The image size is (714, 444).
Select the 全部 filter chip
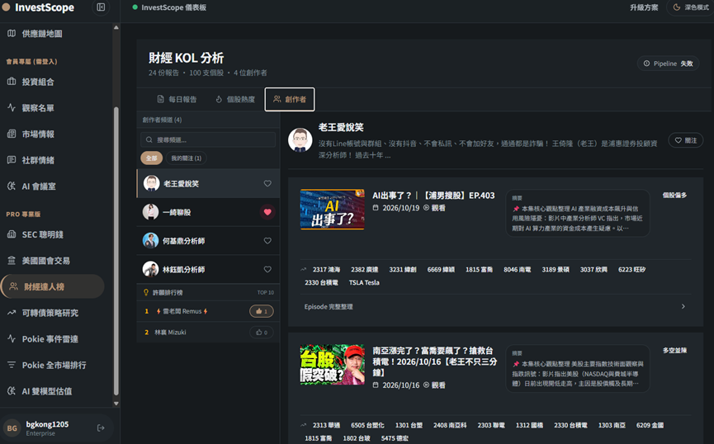[x=152, y=158]
